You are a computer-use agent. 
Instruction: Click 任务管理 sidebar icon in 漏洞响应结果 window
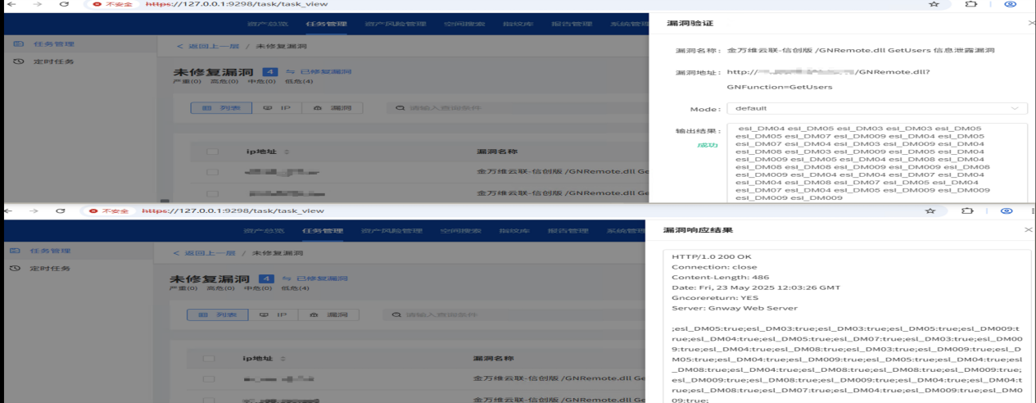point(15,251)
